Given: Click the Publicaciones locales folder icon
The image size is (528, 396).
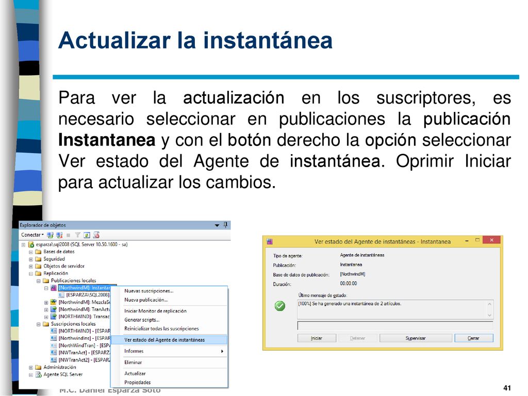Looking at the screenshot, I should (x=46, y=280).
